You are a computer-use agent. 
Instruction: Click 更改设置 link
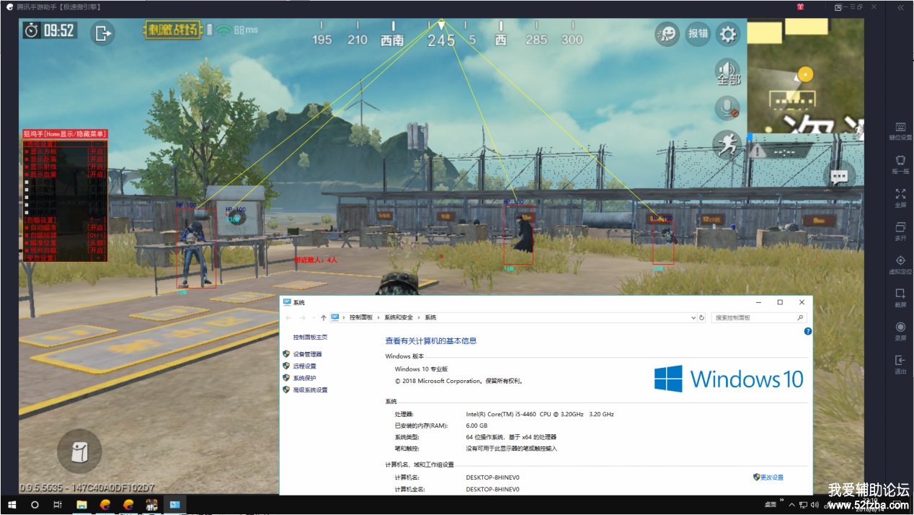coord(771,477)
